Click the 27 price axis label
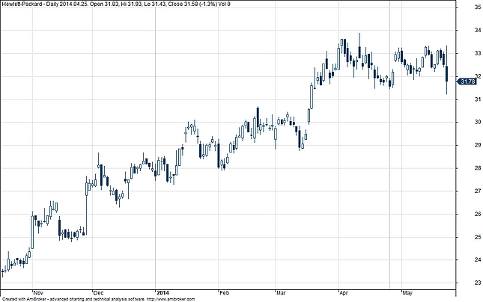The height and width of the screenshot is (302, 483). click(478, 191)
